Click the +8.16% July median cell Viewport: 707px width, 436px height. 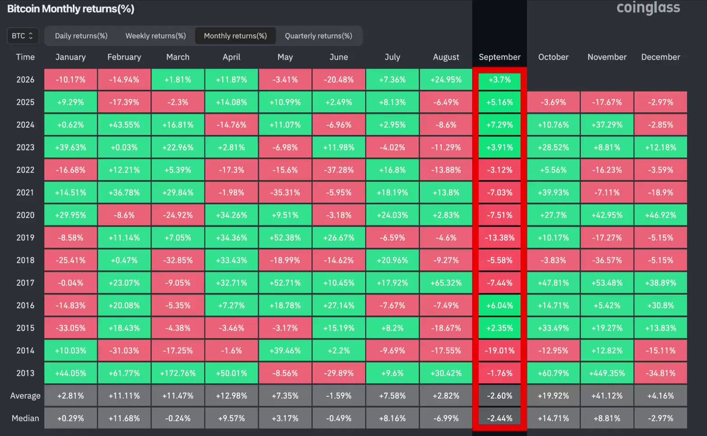392,418
